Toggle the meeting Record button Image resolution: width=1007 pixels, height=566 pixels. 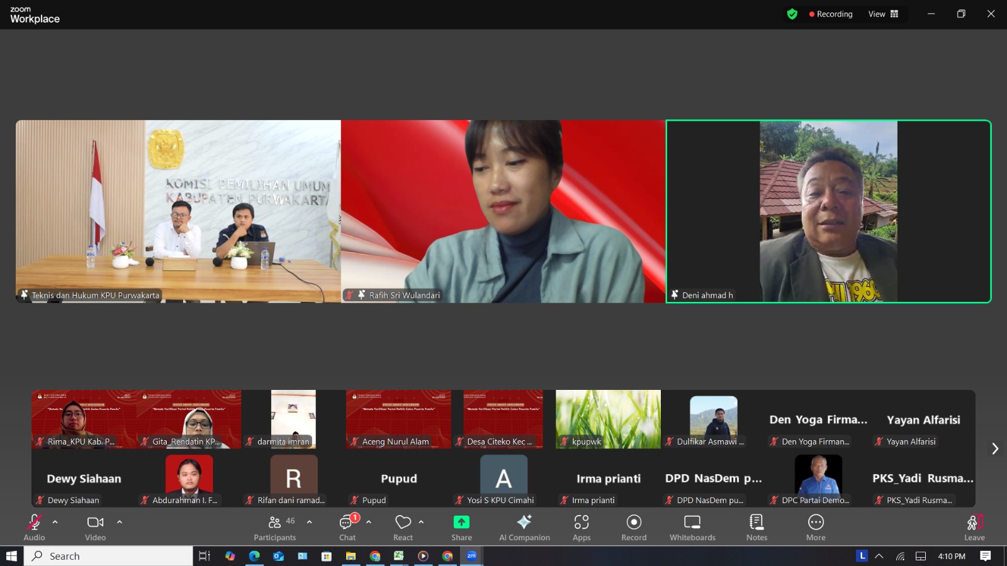click(x=634, y=527)
